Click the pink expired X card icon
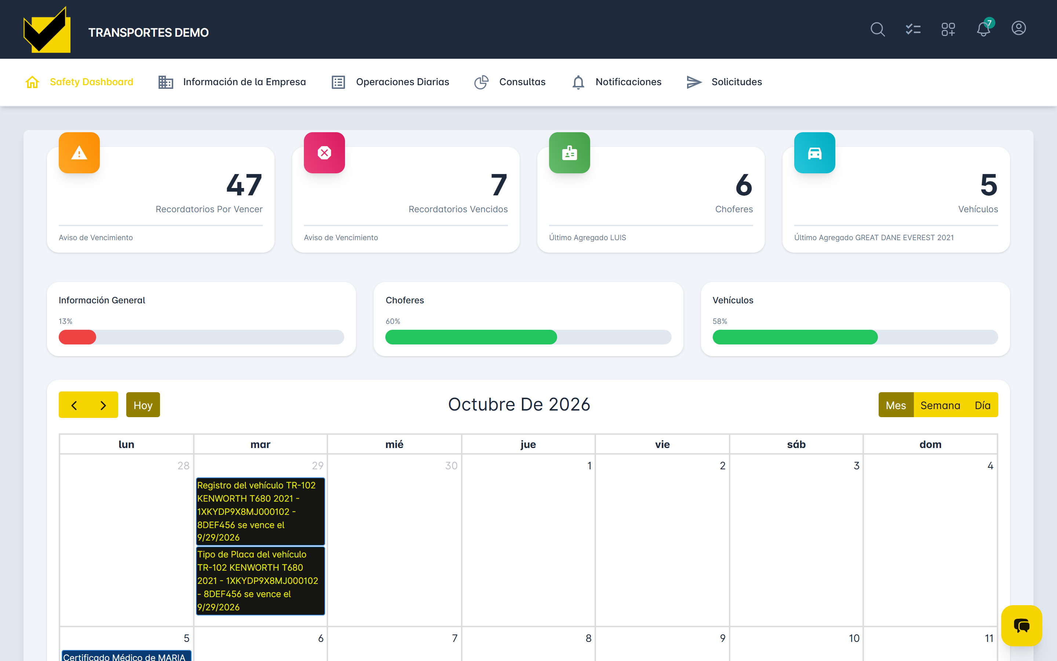This screenshot has height=661, width=1057. click(324, 152)
